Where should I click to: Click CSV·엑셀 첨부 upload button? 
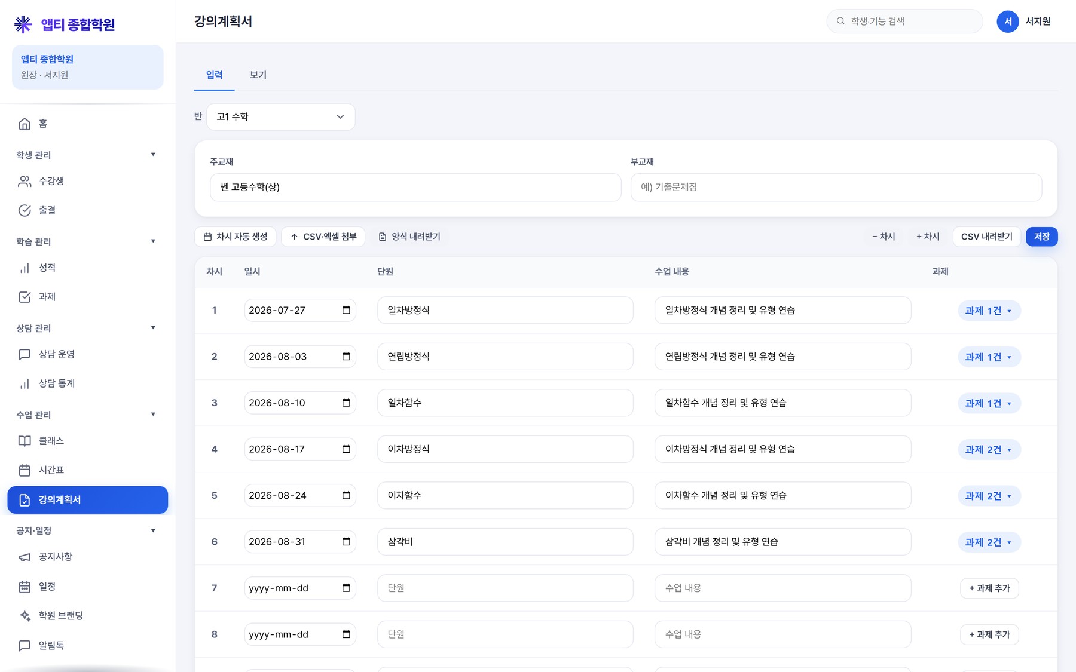click(323, 237)
